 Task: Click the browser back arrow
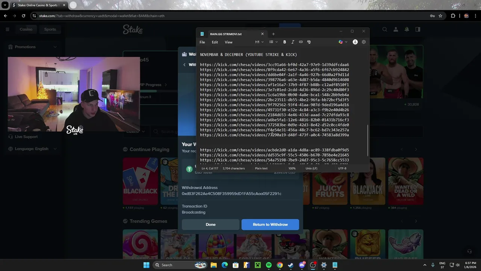click(5, 16)
